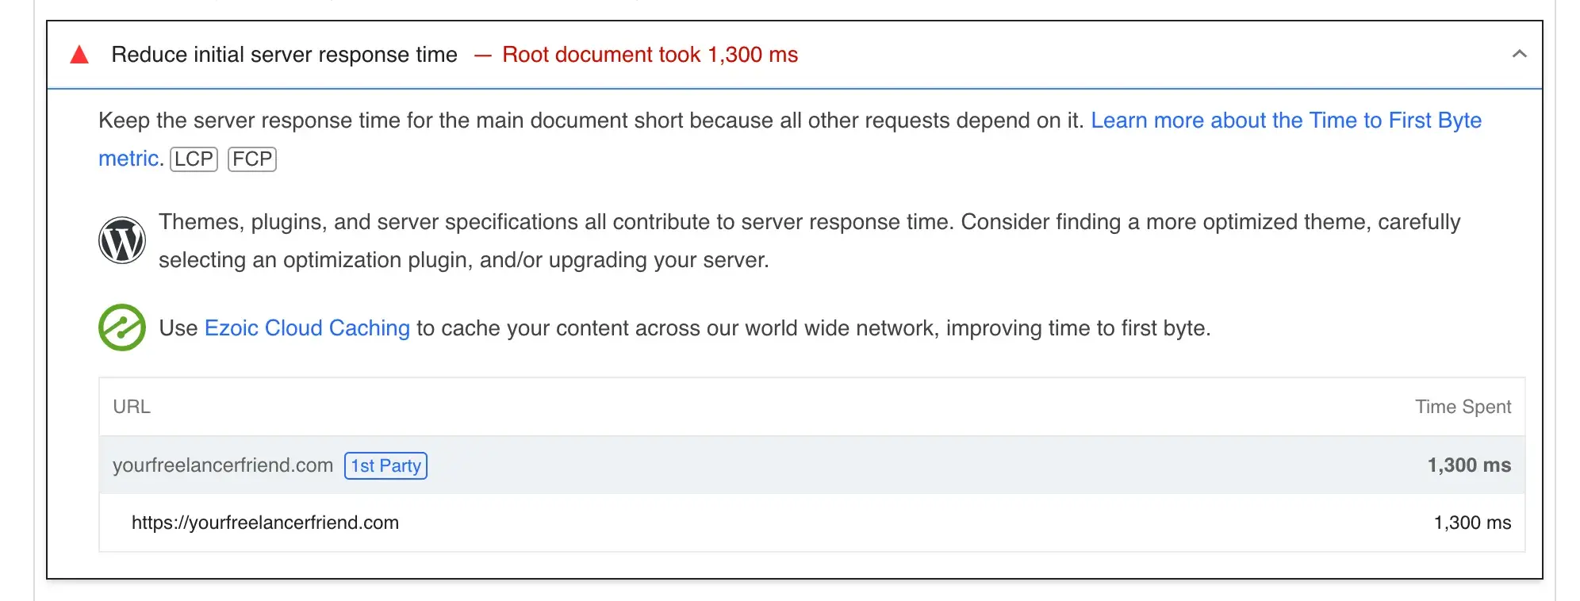Viewport: 1580px width, 601px height.
Task: Click the WordPress logo icon
Action: point(122,240)
